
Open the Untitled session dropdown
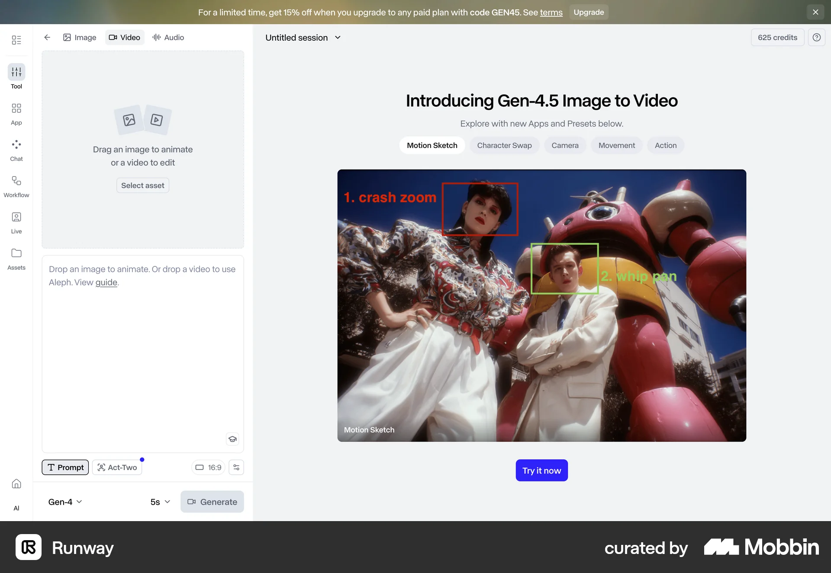(303, 38)
